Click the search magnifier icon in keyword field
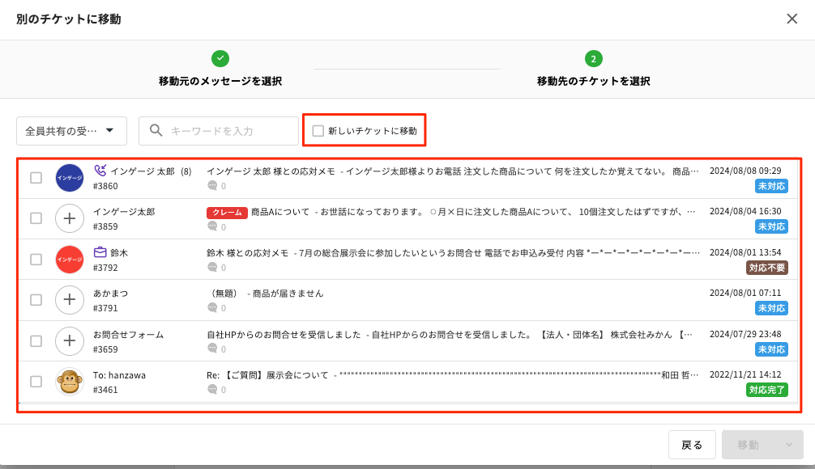Image resolution: width=815 pixels, height=469 pixels. point(156,130)
